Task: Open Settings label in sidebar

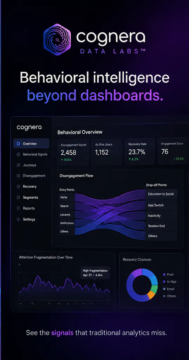Action: (29, 219)
